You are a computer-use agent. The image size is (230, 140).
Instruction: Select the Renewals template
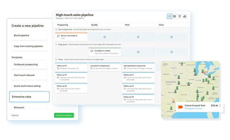click(x=29, y=106)
